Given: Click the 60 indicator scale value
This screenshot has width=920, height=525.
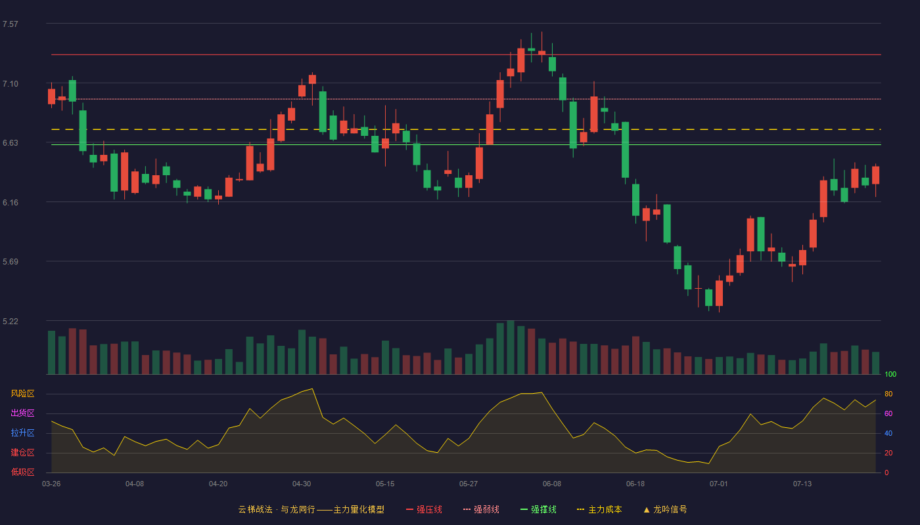Looking at the screenshot, I should pyautogui.click(x=888, y=413).
